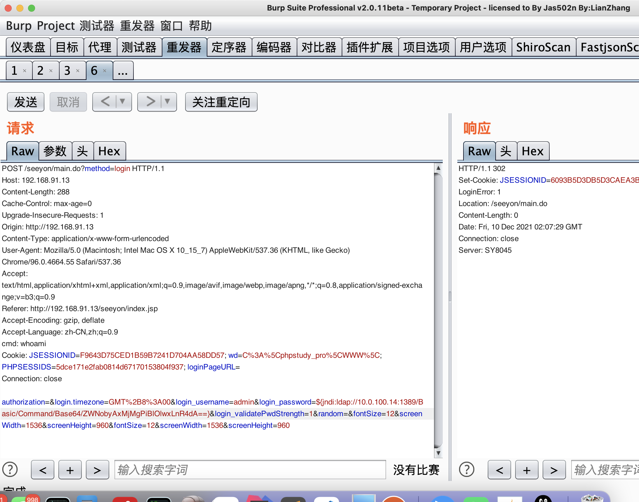Click the 'cmd: whoami' header line

tap(24, 344)
